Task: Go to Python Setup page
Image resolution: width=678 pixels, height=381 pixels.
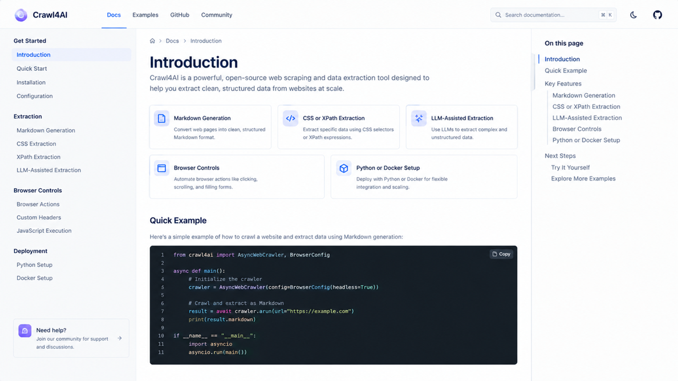Action: coord(35,265)
